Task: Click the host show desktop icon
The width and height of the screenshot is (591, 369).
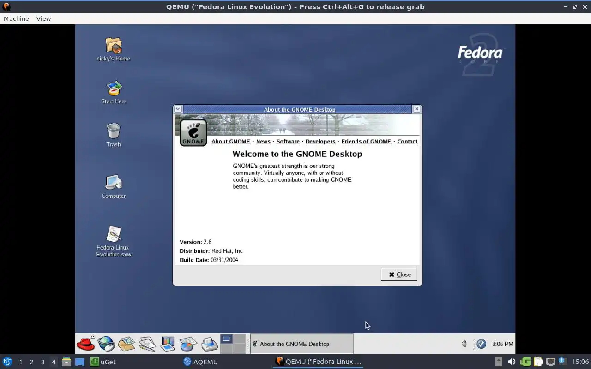Action: (x=80, y=362)
